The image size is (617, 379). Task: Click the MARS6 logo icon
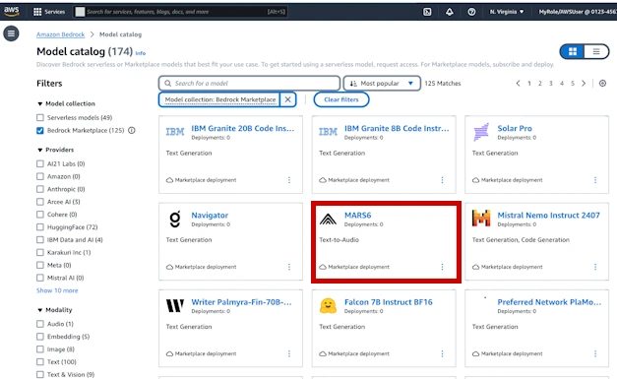click(x=328, y=219)
